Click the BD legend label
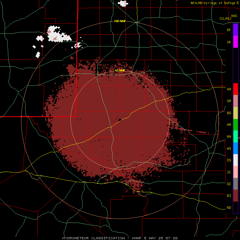This screenshot has width=240, height=240. [x=229, y=113]
